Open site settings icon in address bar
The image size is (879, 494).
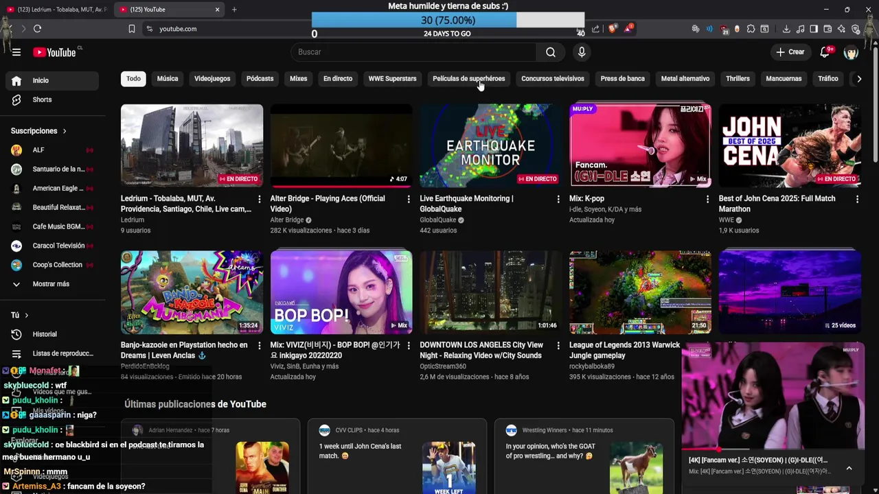(x=150, y=29)
